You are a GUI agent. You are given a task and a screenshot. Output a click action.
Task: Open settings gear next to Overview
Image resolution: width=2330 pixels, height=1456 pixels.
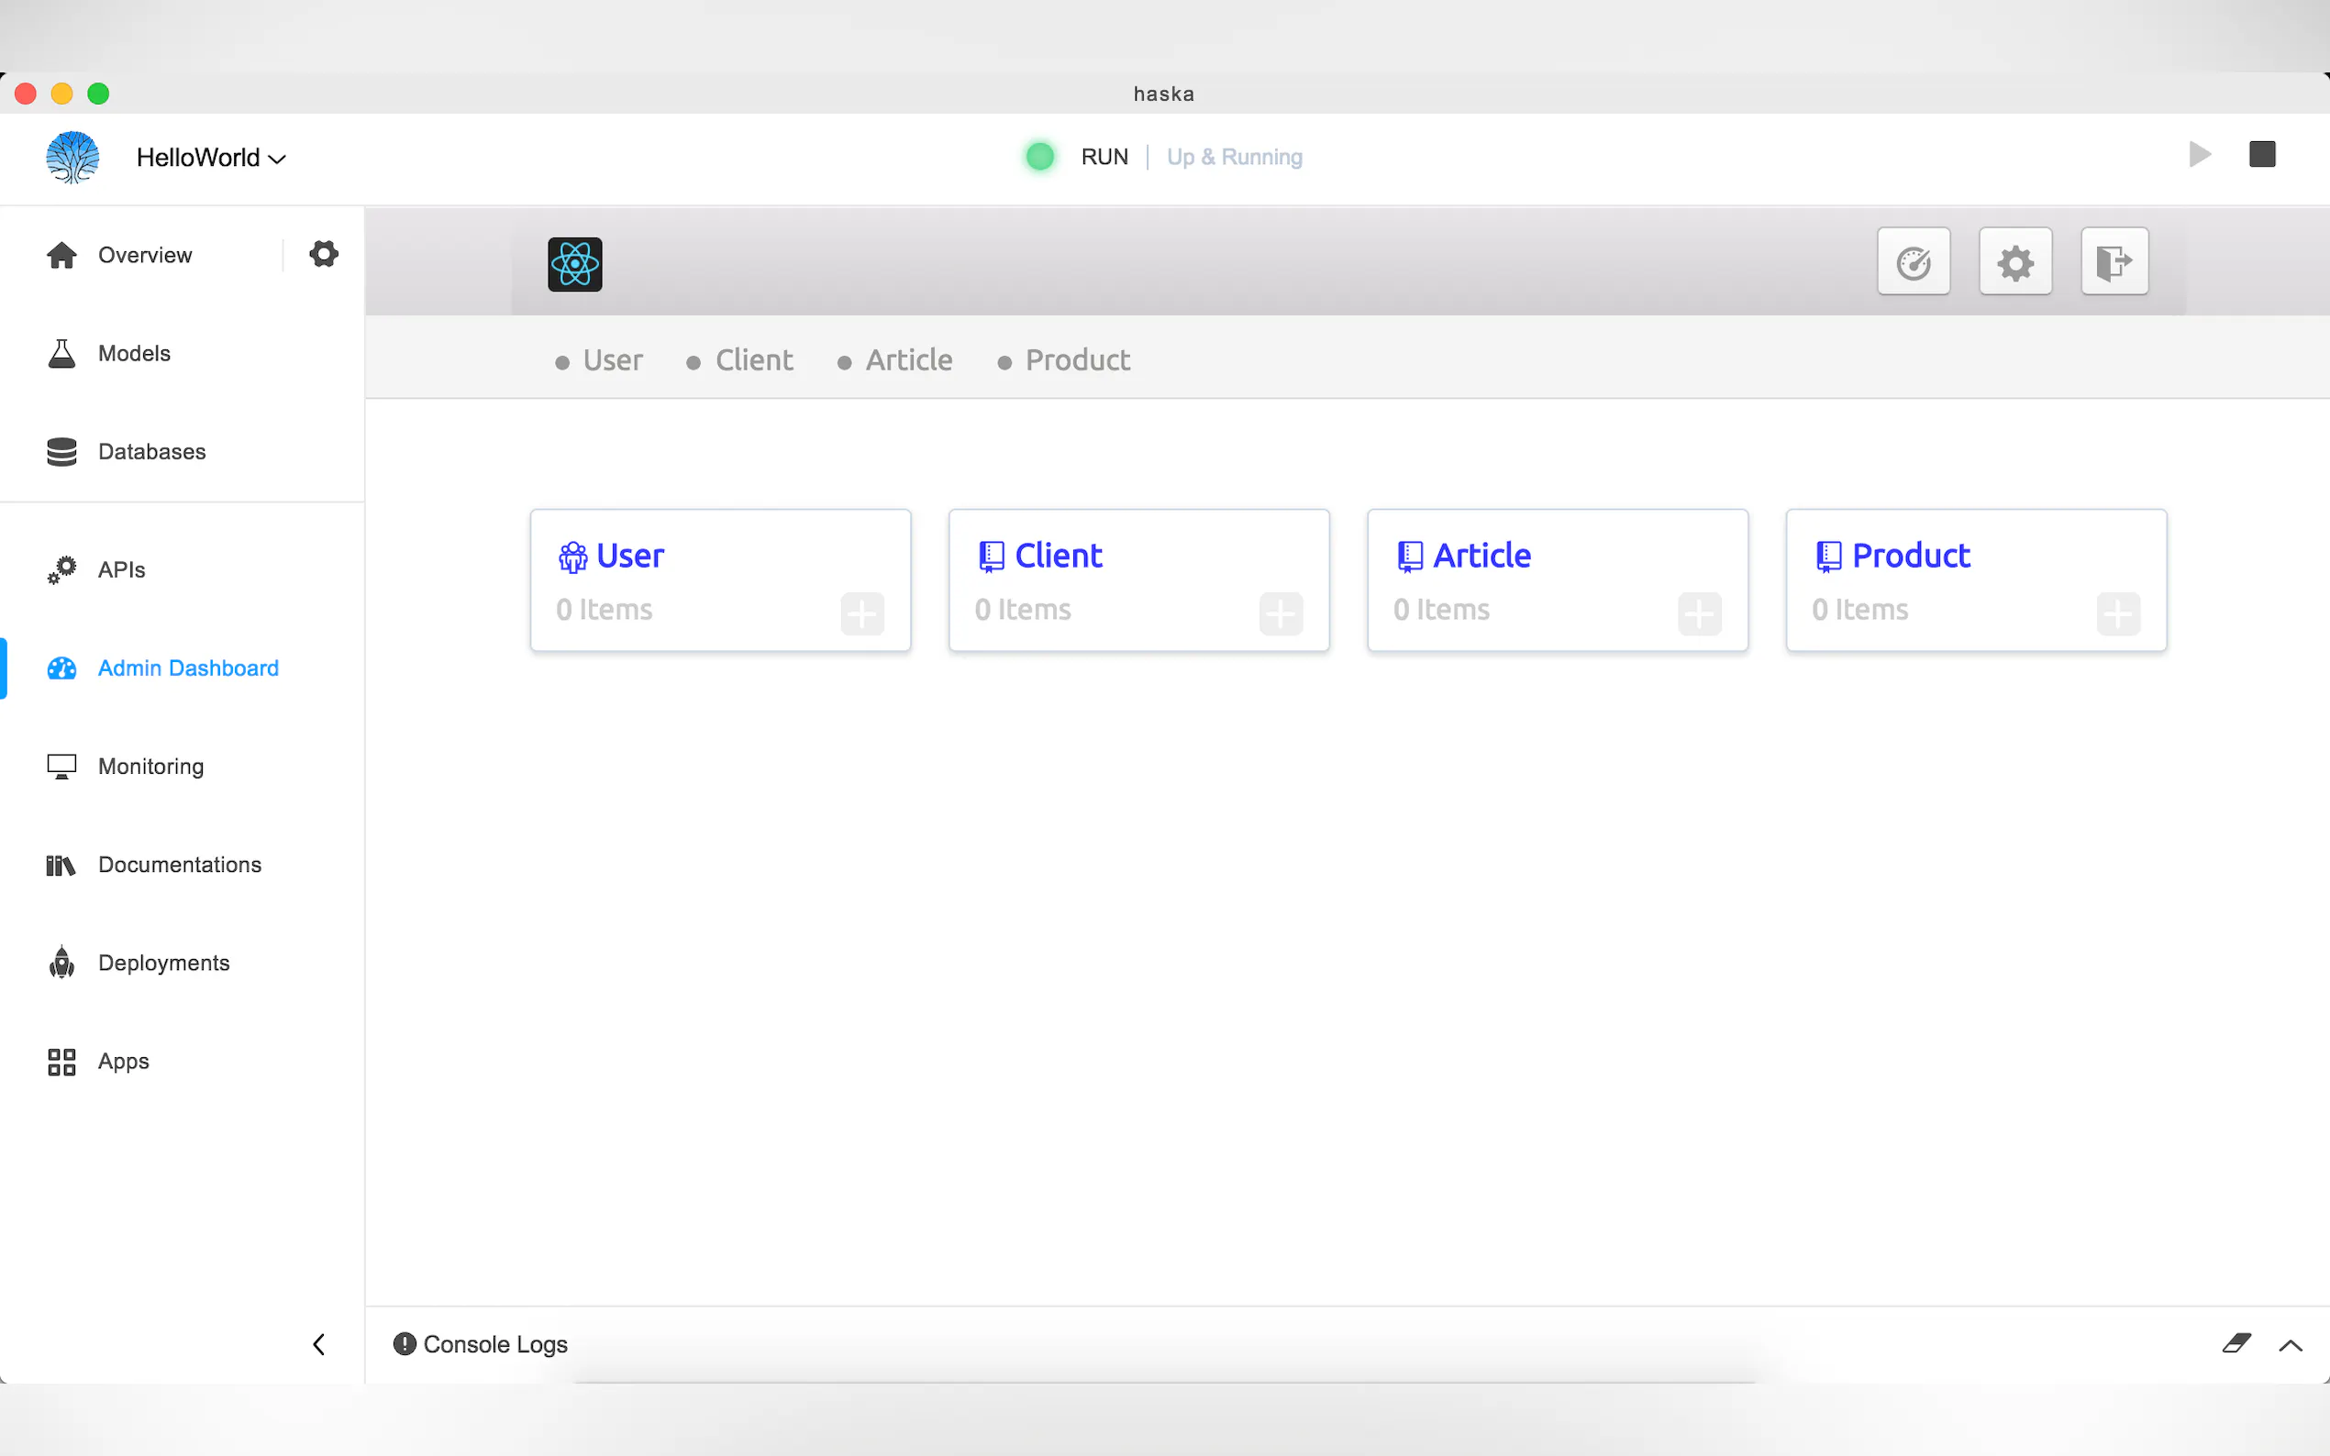[324, 254]
